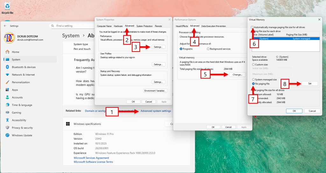Open the Recycle Bin desktop icon
Screen dimensions: 326x173
click(x=7, y=8)
